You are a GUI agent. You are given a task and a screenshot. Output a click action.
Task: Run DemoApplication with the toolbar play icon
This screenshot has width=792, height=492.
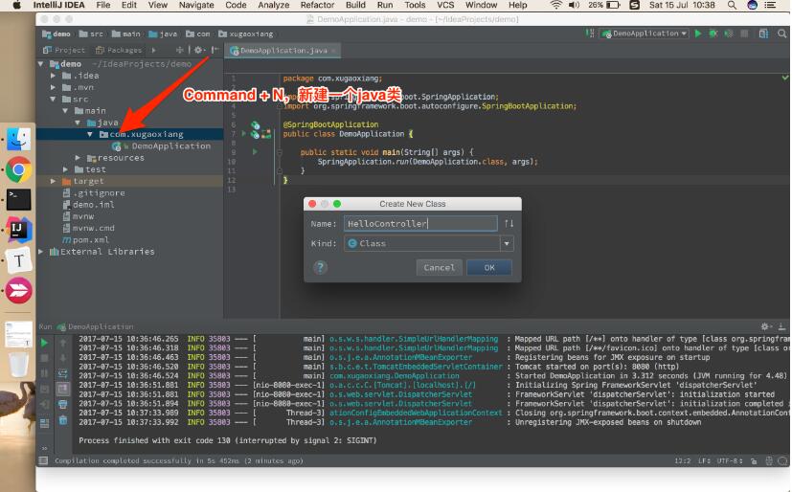(698, 34)
